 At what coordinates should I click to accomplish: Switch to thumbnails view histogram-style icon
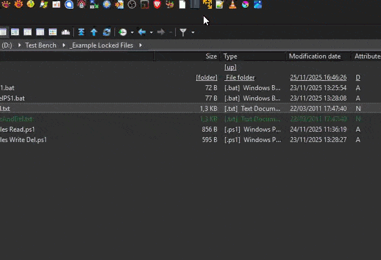66,32
